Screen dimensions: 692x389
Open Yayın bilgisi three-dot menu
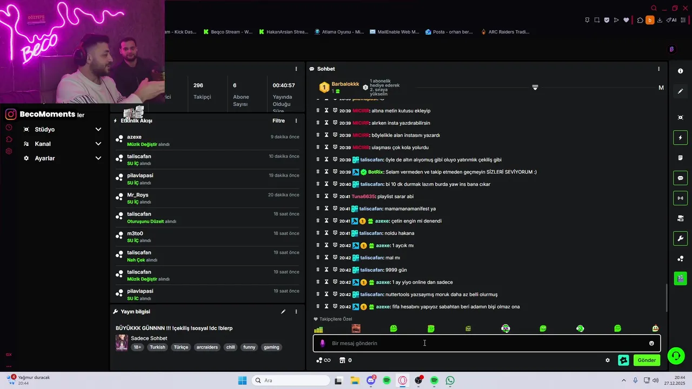point(296,312)
